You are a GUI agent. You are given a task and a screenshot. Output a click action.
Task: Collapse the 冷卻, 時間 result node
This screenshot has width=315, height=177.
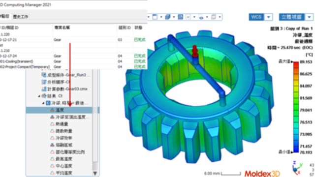[43, 103]
